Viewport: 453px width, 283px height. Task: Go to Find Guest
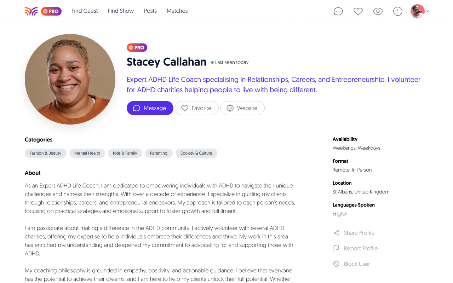click(85, 11)
